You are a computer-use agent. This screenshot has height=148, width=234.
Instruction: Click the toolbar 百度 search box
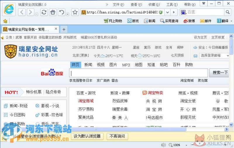tap(205, 12)
